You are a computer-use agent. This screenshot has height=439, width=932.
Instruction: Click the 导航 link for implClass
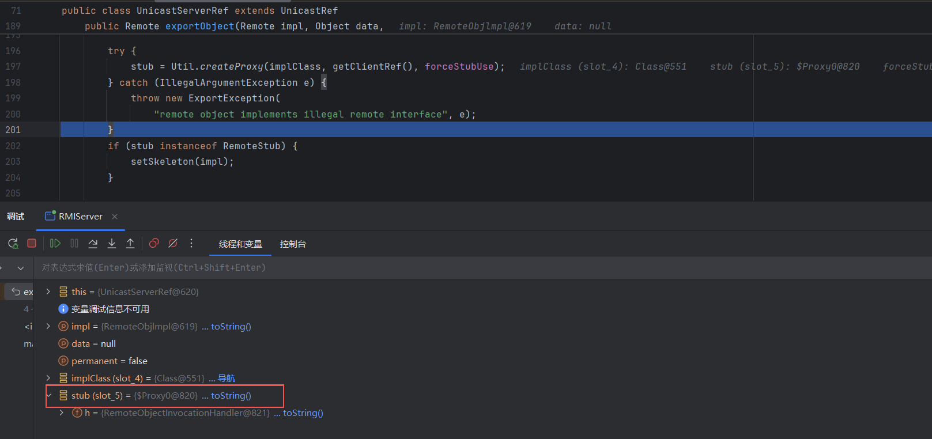pyautogui.click(x=227, y=379)
